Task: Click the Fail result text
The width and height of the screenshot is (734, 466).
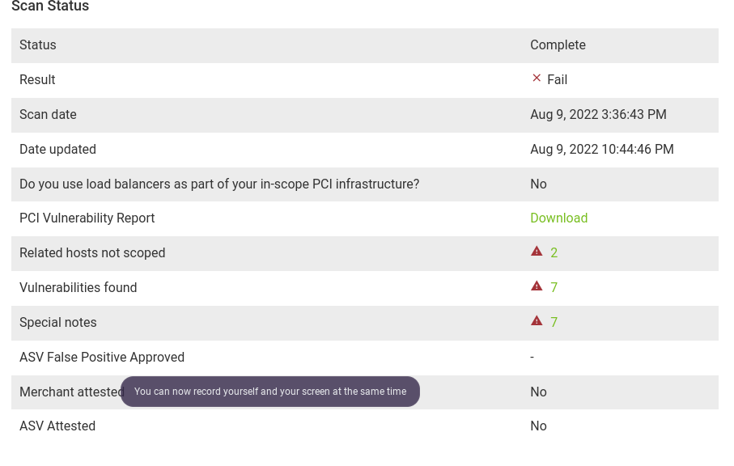Action: [x=558, y=80]
